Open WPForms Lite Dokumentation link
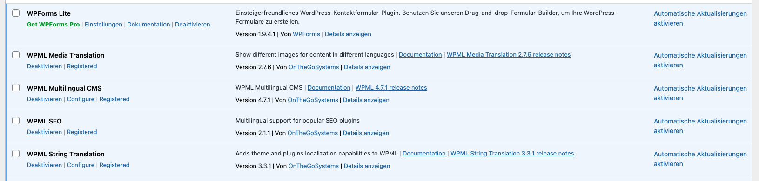Image resolution: width=759 pixels, height=181 pixels. coord(148,24)
